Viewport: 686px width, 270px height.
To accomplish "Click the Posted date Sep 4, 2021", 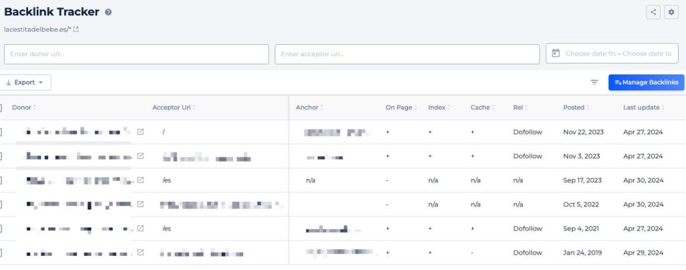I will [581, 228].
